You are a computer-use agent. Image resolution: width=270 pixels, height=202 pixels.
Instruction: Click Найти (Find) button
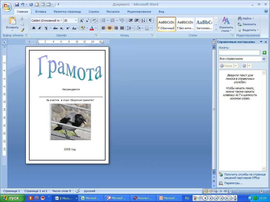[245, 18]
